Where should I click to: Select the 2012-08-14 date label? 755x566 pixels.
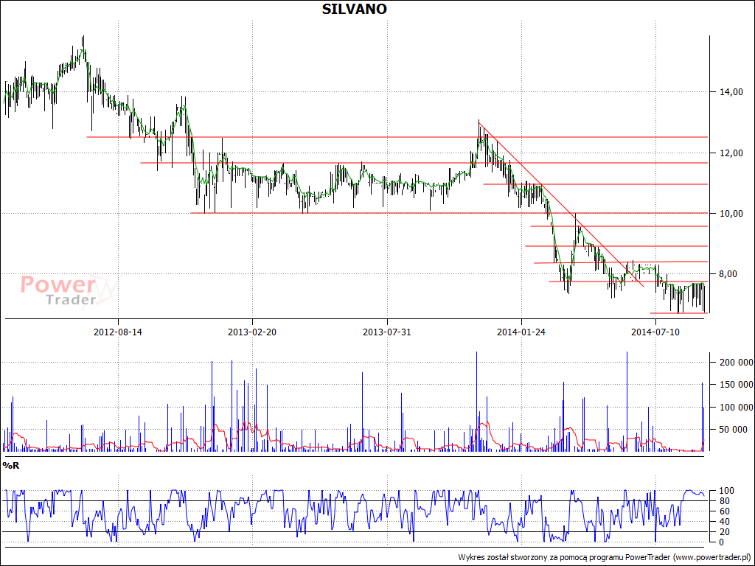117,332
